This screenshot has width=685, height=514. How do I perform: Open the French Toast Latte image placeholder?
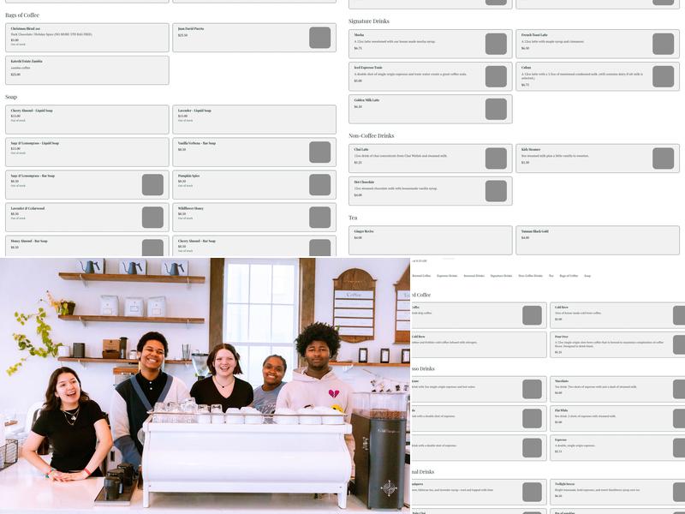(x=663, y=44)
